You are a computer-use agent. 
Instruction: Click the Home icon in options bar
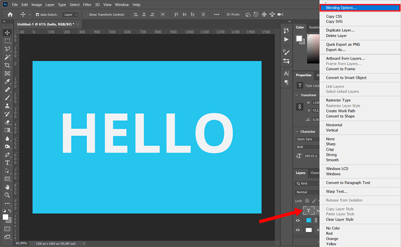click(10, 14)
